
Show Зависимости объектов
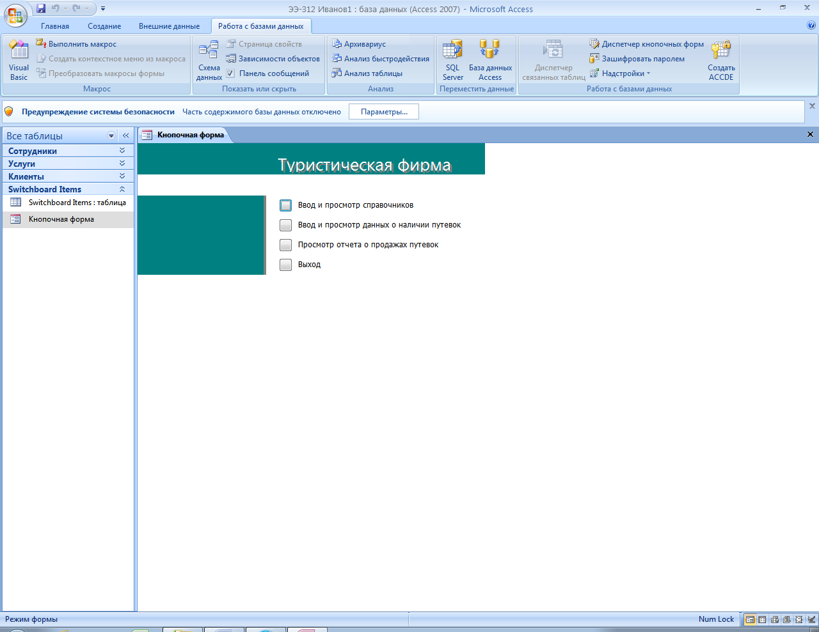click(273, 59)
